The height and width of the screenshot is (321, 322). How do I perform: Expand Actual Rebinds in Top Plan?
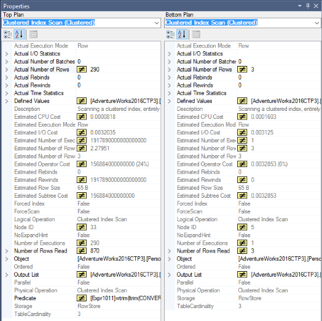tap(7, 78)
